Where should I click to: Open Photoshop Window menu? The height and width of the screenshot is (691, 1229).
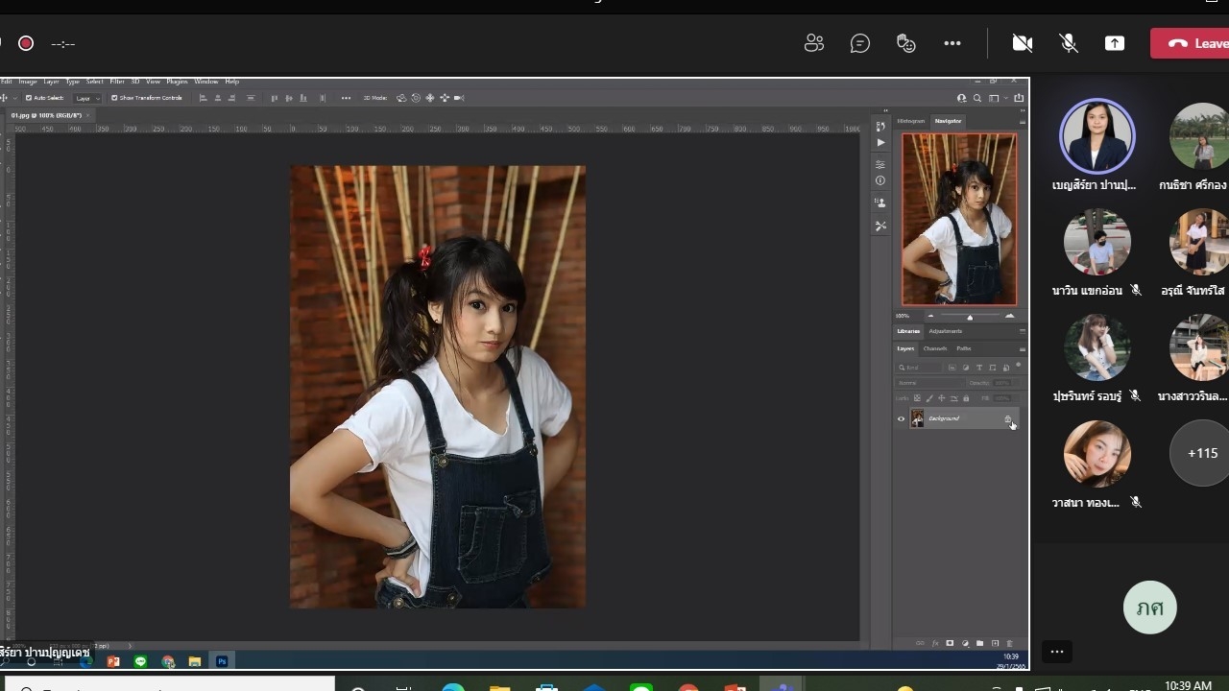(206, 82)
